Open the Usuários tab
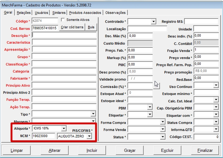The width and height of the screenshot is (223, 158). [x=42, y=13]
